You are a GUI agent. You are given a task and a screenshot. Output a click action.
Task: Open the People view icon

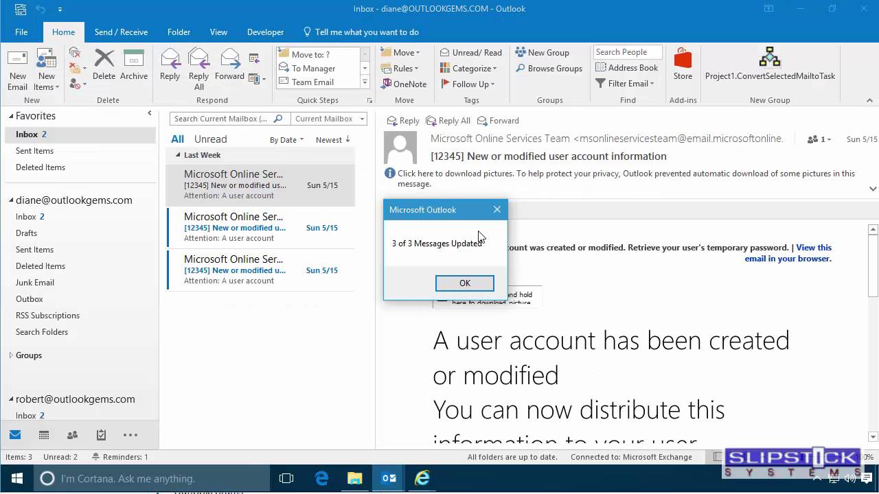pyautogui.click(x=72, y=435)
